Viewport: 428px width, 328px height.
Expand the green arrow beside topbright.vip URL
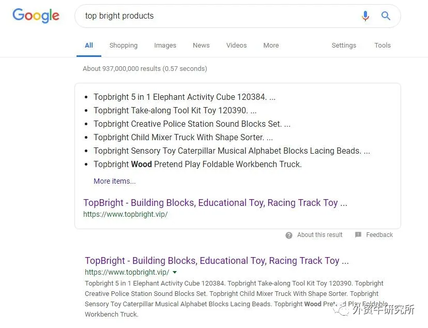click(175, 272)
